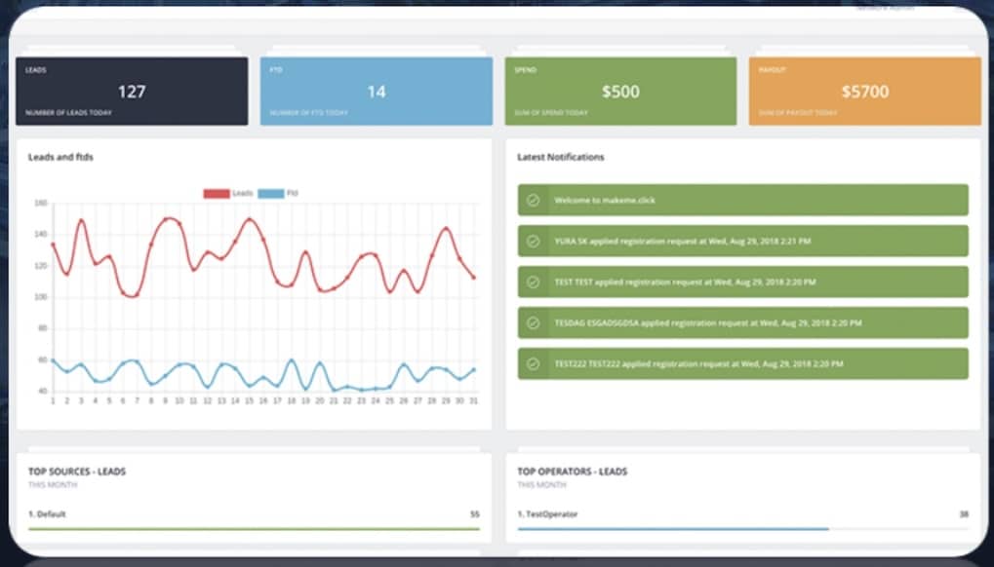Click the "127" leads count
The height and width of the screenshot is (567, 994).
click(x=132, y=92)
